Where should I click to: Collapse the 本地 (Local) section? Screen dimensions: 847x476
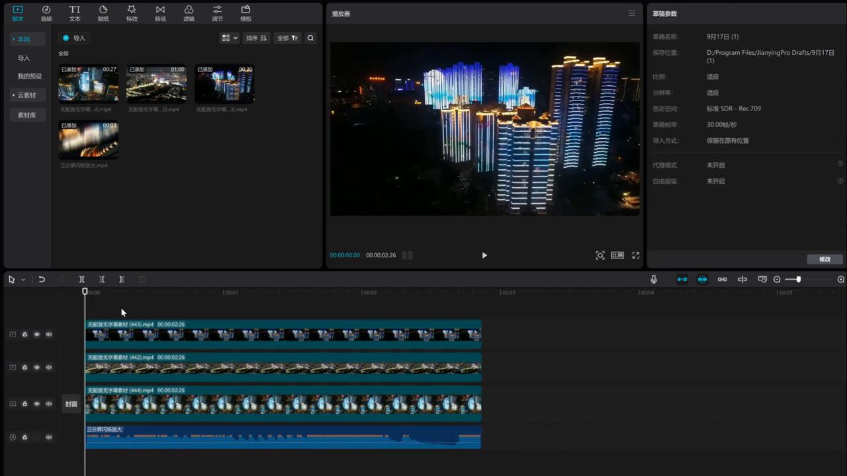coord(27,39)
